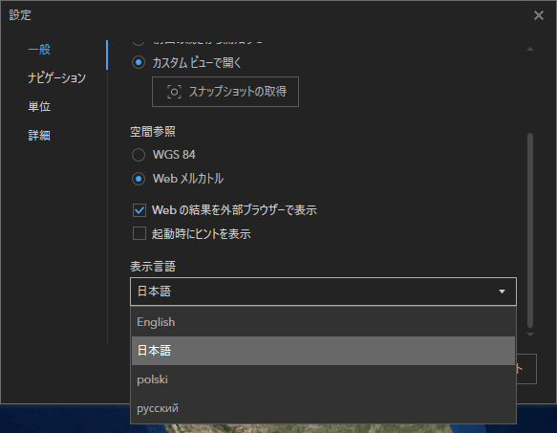The height and width of the screenshot is (433, 557).
Task: Choose polski from the language list
Action: tap(323, 379)
